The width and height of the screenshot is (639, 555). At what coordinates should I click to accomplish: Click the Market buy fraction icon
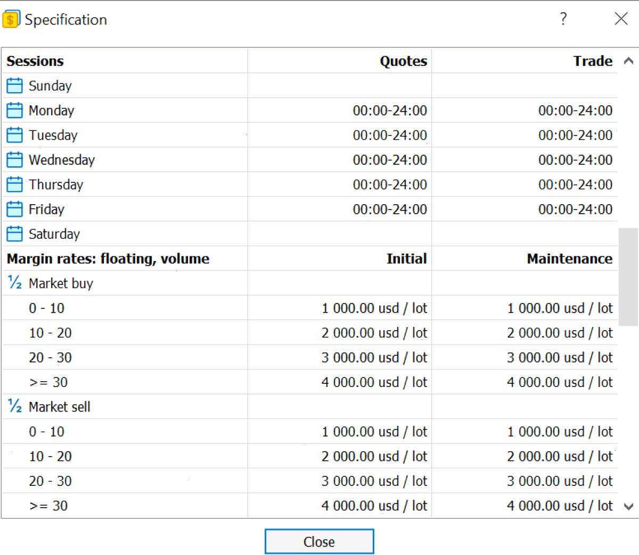pyautogui.click(x=15, y=282)
